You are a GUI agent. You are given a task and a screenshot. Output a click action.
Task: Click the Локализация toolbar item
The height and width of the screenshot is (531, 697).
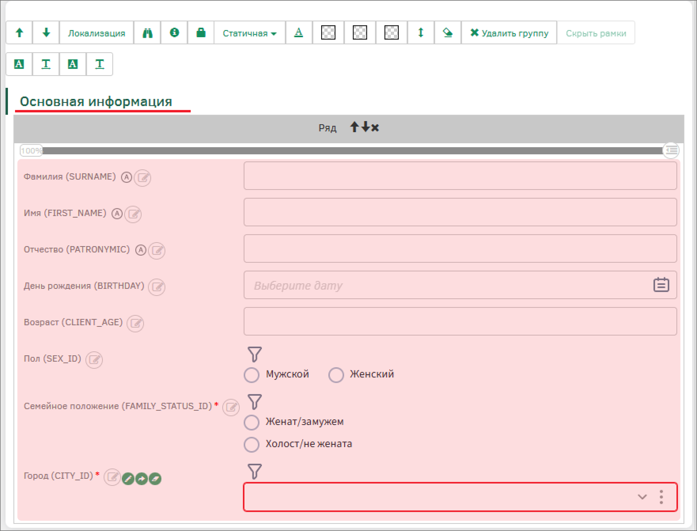click(x=97, y=33)
